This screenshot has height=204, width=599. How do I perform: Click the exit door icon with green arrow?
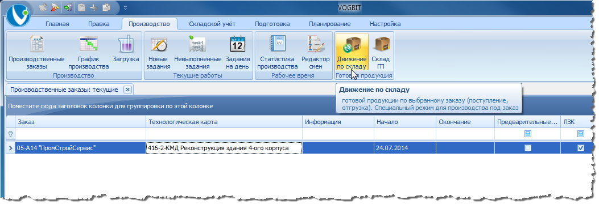pos(68,7)
